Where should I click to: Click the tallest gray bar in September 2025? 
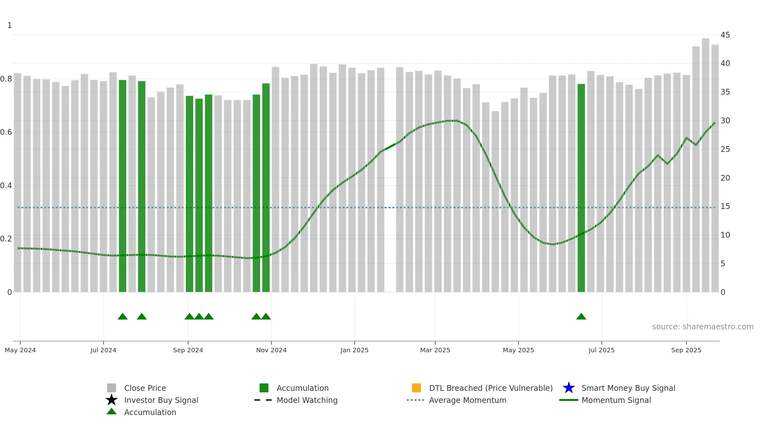[x=705, y=165]
